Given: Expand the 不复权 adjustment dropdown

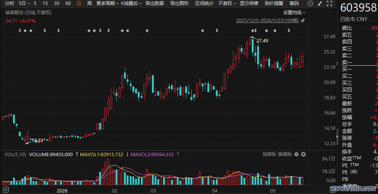Looking at the screenshot, I should tap(227, 3).
